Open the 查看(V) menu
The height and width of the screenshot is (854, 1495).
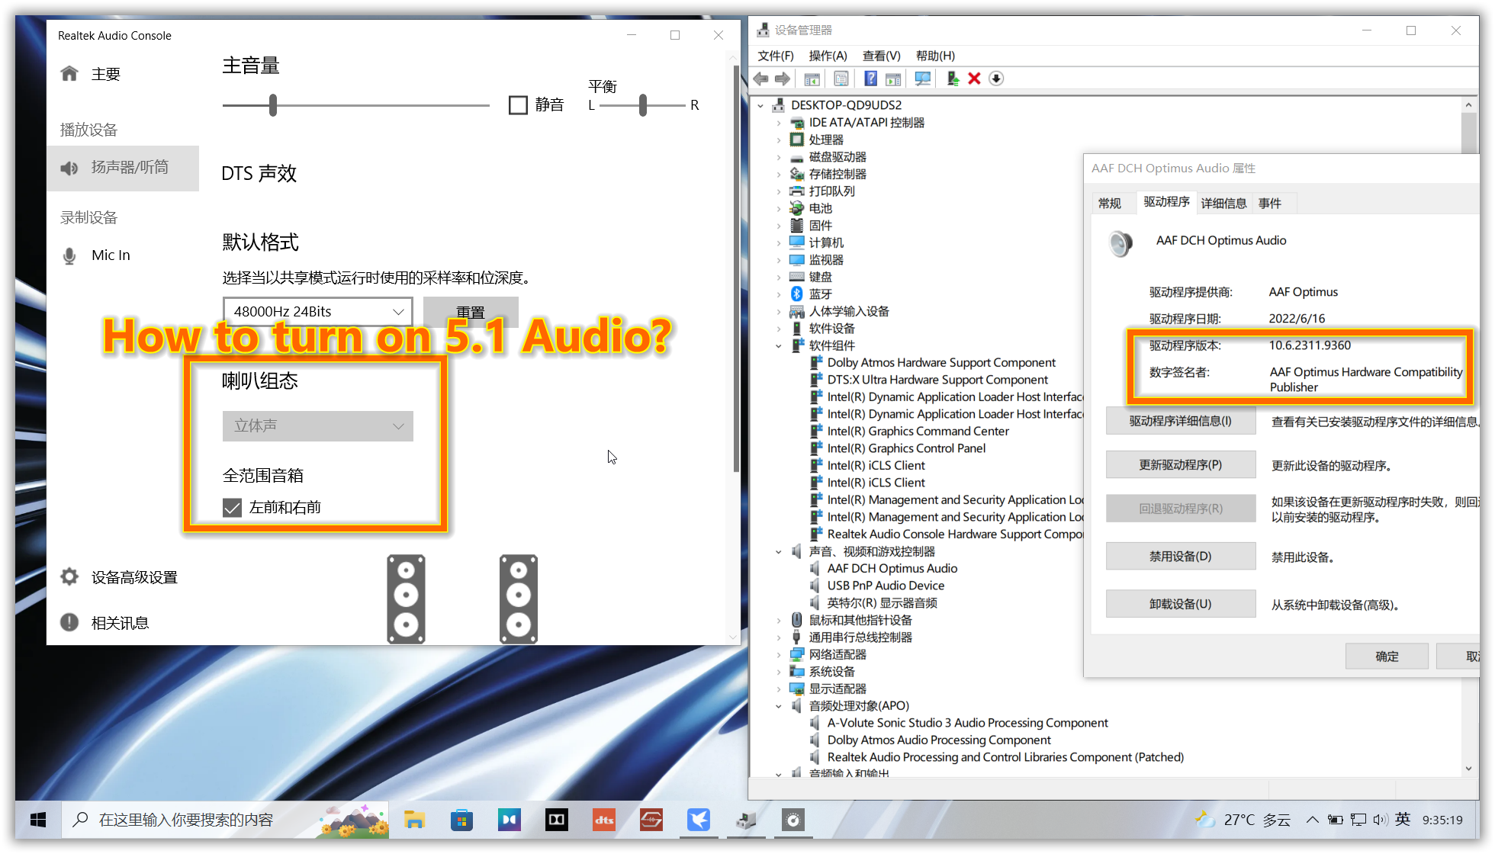pyautogui.click(x=881, y=56)
